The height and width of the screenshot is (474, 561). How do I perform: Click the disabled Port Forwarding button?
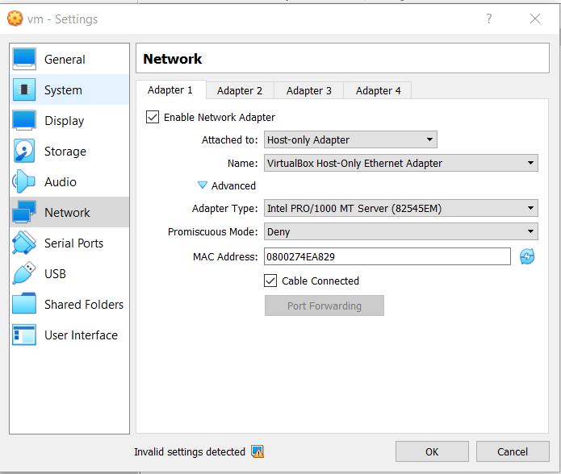[324, 306]
